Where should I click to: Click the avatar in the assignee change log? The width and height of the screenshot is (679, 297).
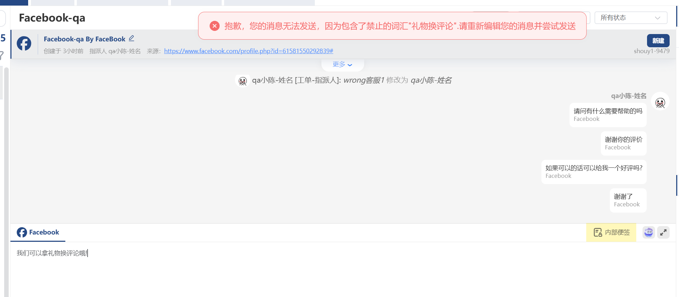point(243,81)
